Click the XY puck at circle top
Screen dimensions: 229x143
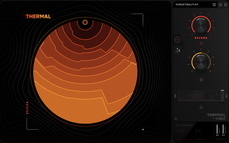click(85, 22)
